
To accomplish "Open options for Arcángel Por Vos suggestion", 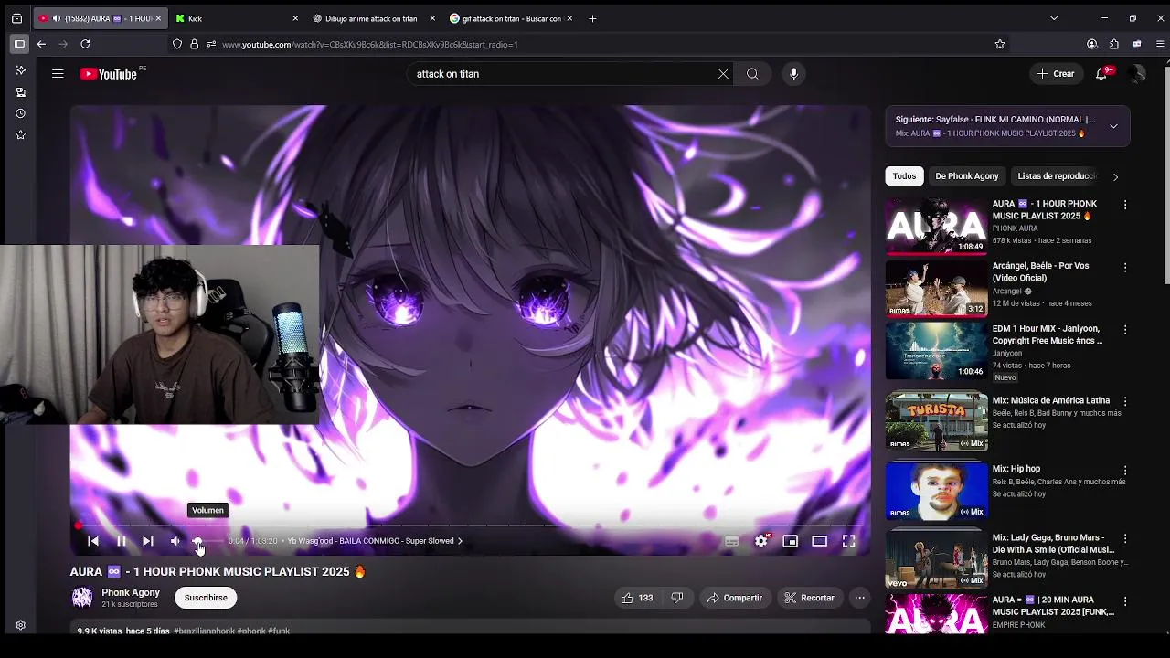I will point(1125,268).
